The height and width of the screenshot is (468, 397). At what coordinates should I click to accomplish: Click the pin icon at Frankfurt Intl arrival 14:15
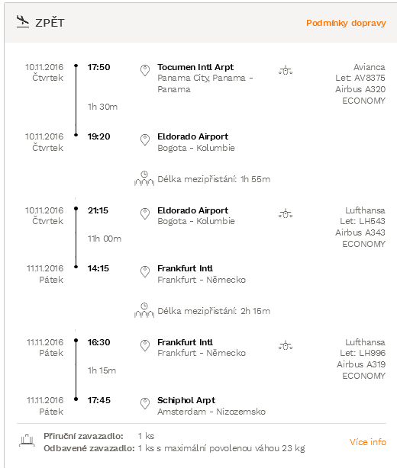pos(145,271)
